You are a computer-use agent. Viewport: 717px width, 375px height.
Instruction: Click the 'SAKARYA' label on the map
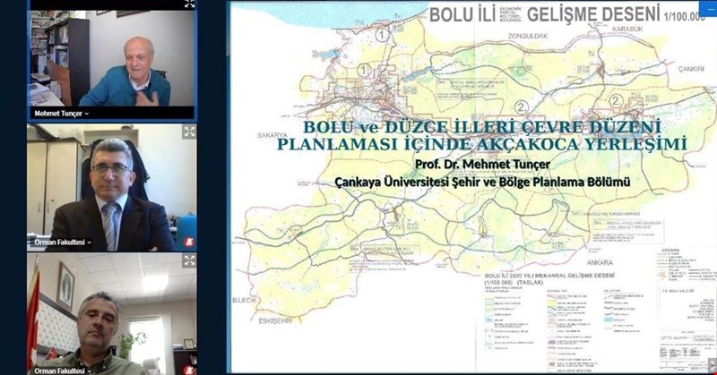click(x=272, y=135)
